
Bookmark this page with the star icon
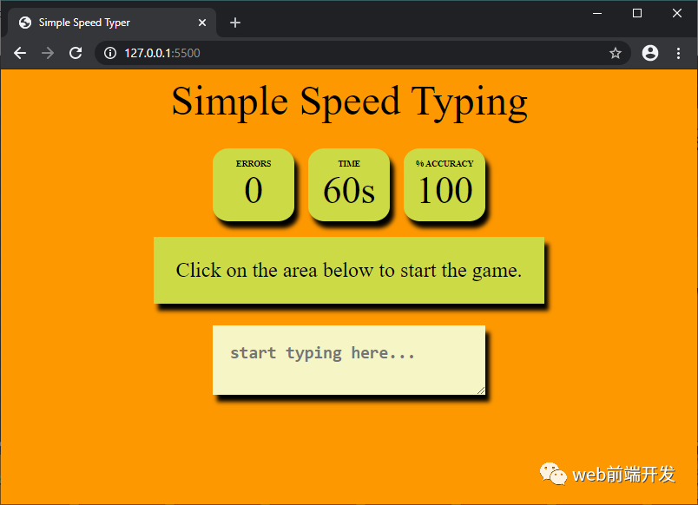tap(616, 53)
